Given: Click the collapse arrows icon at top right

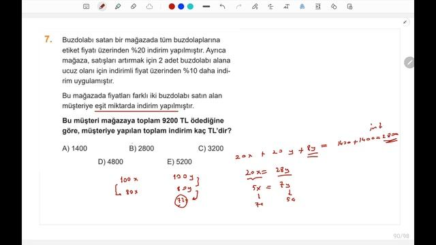Looking at the screenshot, I should click(x=405, y=22).
